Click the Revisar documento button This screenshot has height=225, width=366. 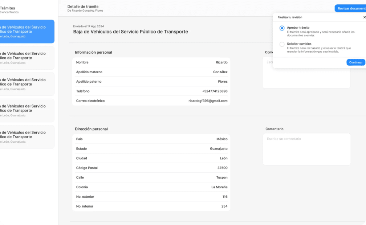pyautogui.click(x=351, y=8)
